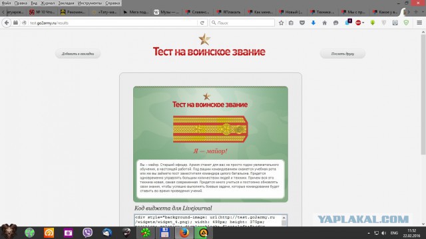Open the bookmarks list clipboard icon
This screenshot has width=426, height=239.
292,23
